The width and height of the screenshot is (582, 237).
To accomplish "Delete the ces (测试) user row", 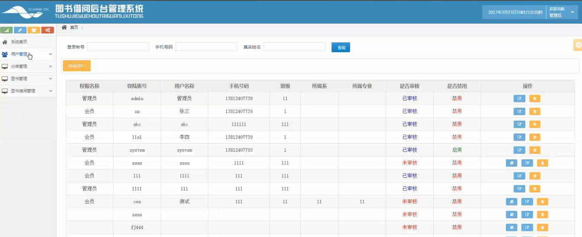I will pos(543,202).
